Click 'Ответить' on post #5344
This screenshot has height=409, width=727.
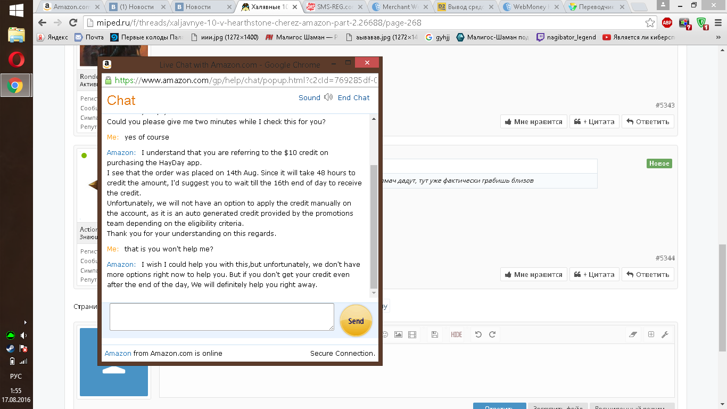[x=648, y=274]
